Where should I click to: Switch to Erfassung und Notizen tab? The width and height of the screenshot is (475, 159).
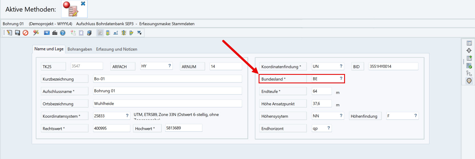(x=116, y=49)
